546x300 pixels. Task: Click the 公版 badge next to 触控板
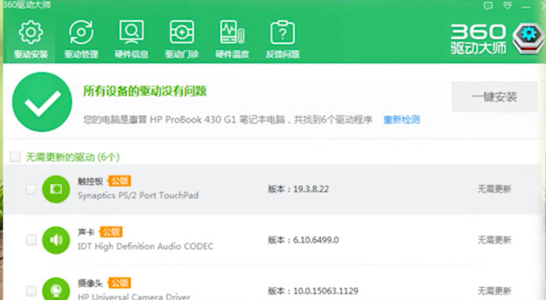coord(120,181)
